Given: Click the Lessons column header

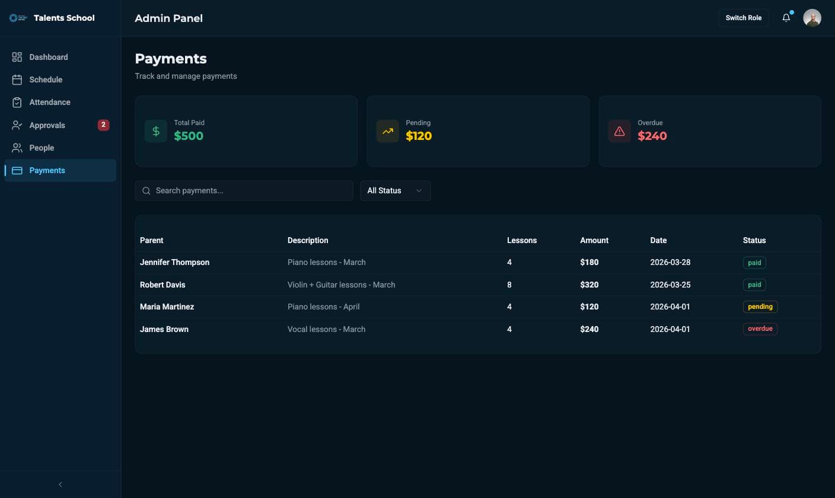Looking at the screenshot, I should (522, 240).
